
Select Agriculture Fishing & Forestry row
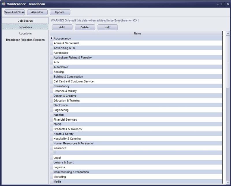pyautogui.click(x=138, y=58)
